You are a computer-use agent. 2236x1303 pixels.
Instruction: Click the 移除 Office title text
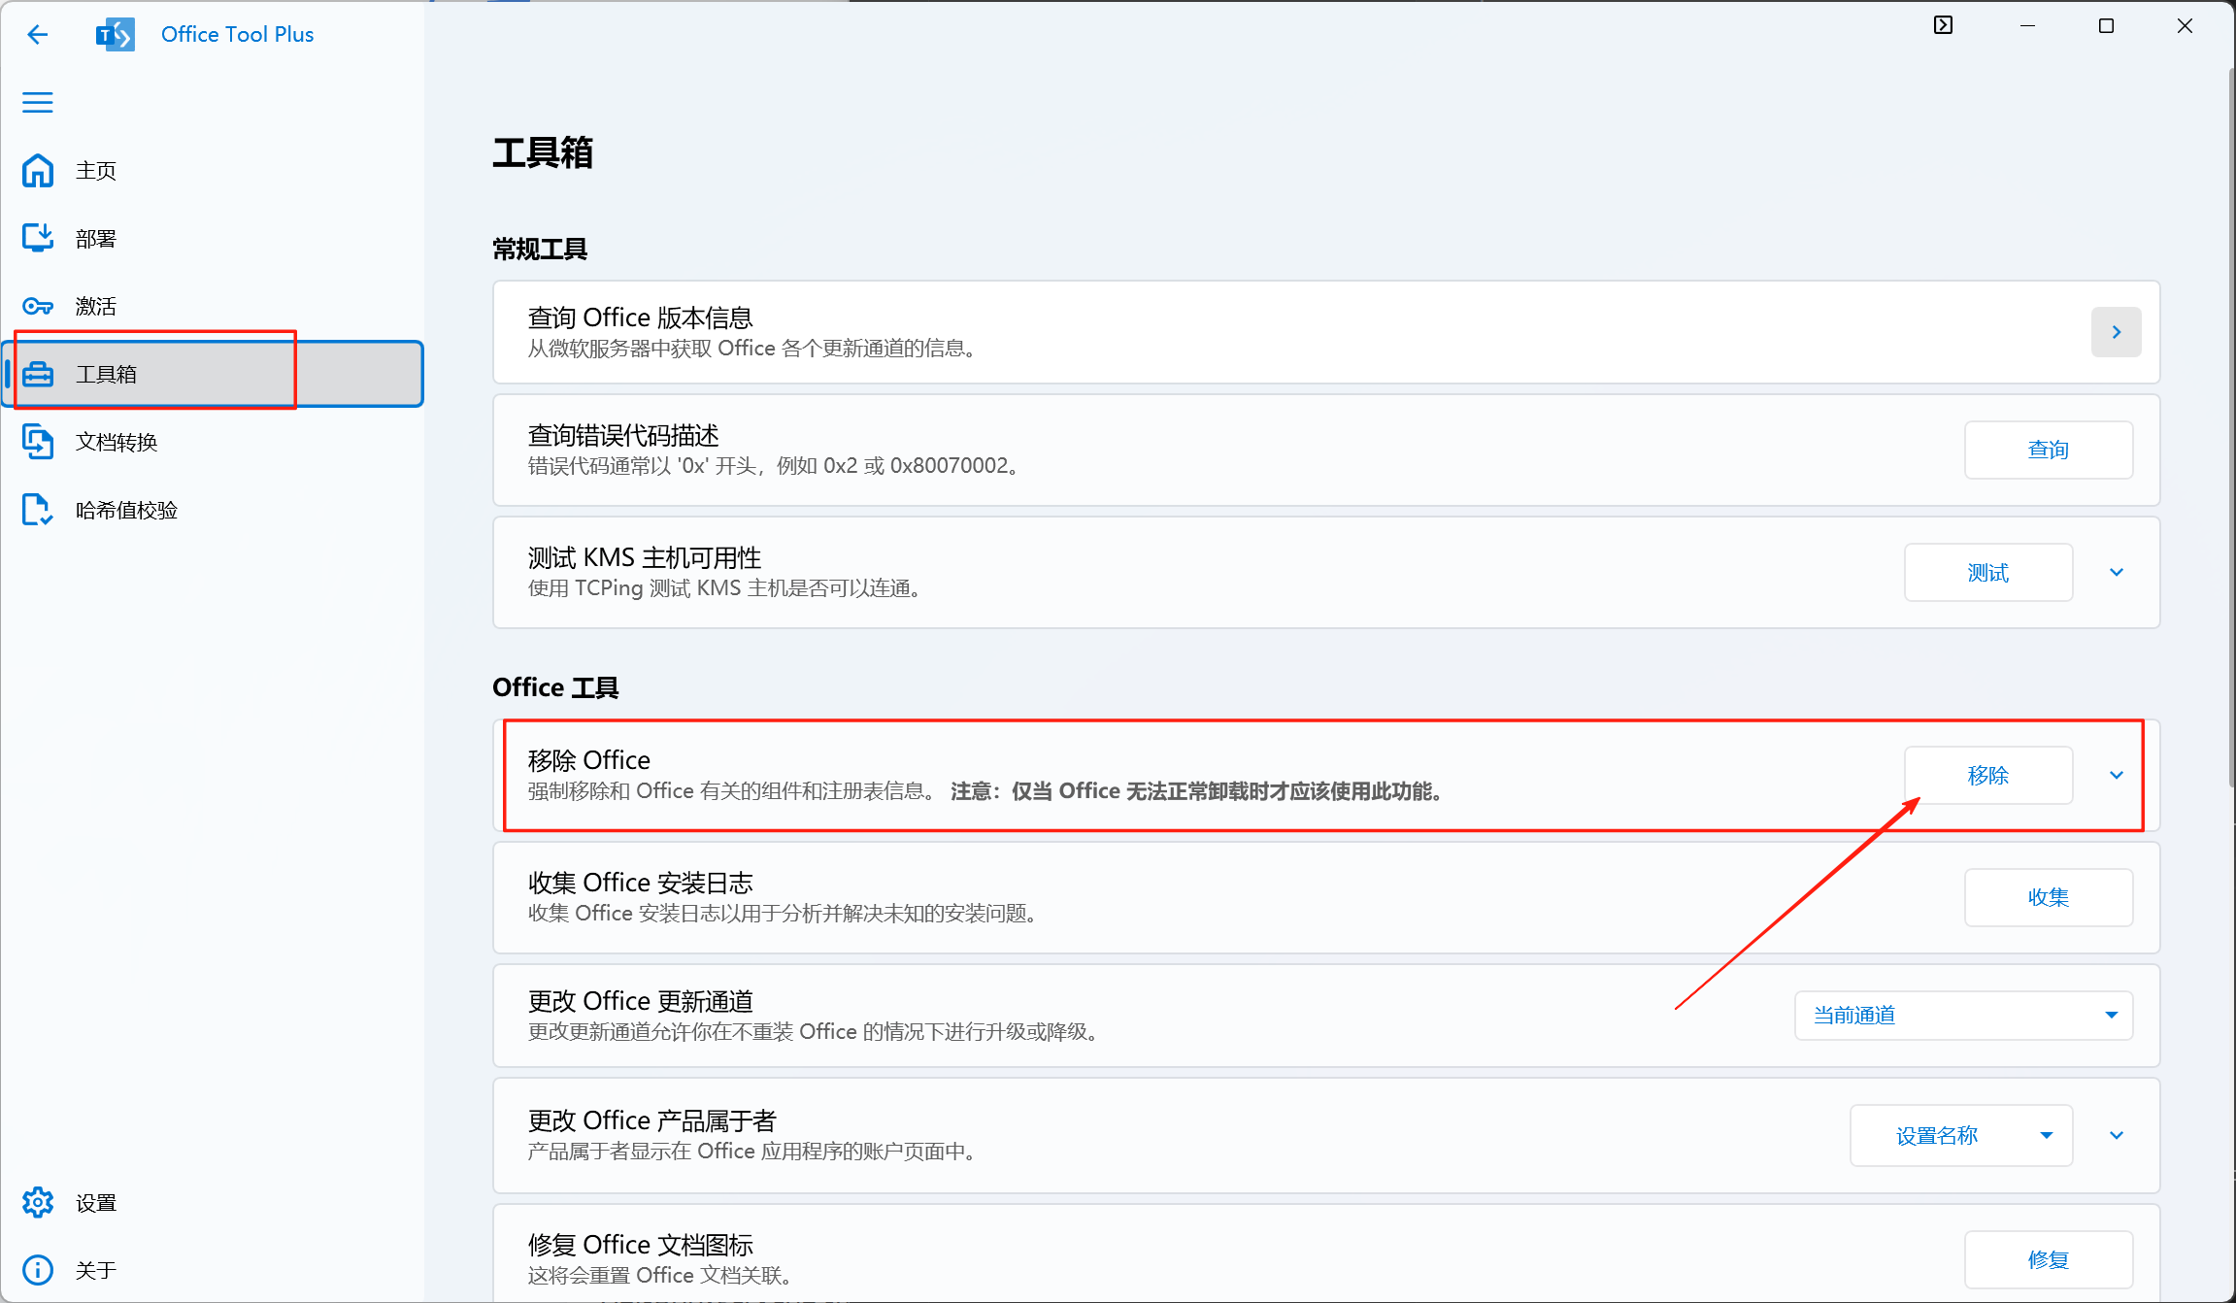(x=588, y=759)
